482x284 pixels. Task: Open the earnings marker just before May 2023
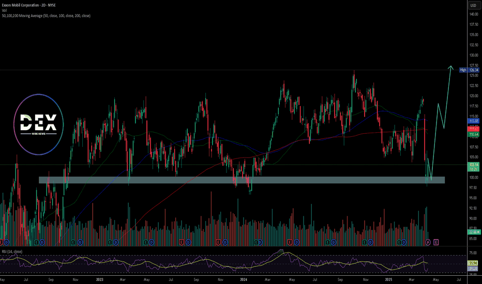tap(146, 242)
